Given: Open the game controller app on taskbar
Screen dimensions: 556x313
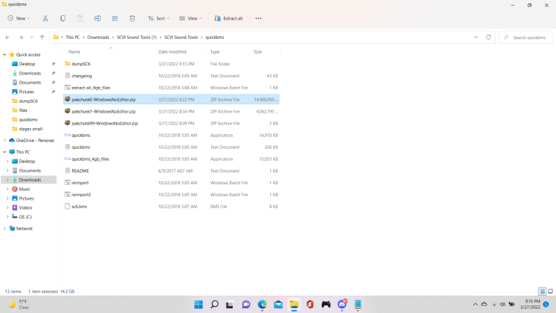Looking at the screenshot, I should click(326, 305).
